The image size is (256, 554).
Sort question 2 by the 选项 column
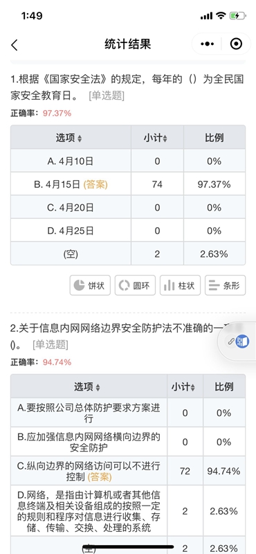[x=87, y=387]
